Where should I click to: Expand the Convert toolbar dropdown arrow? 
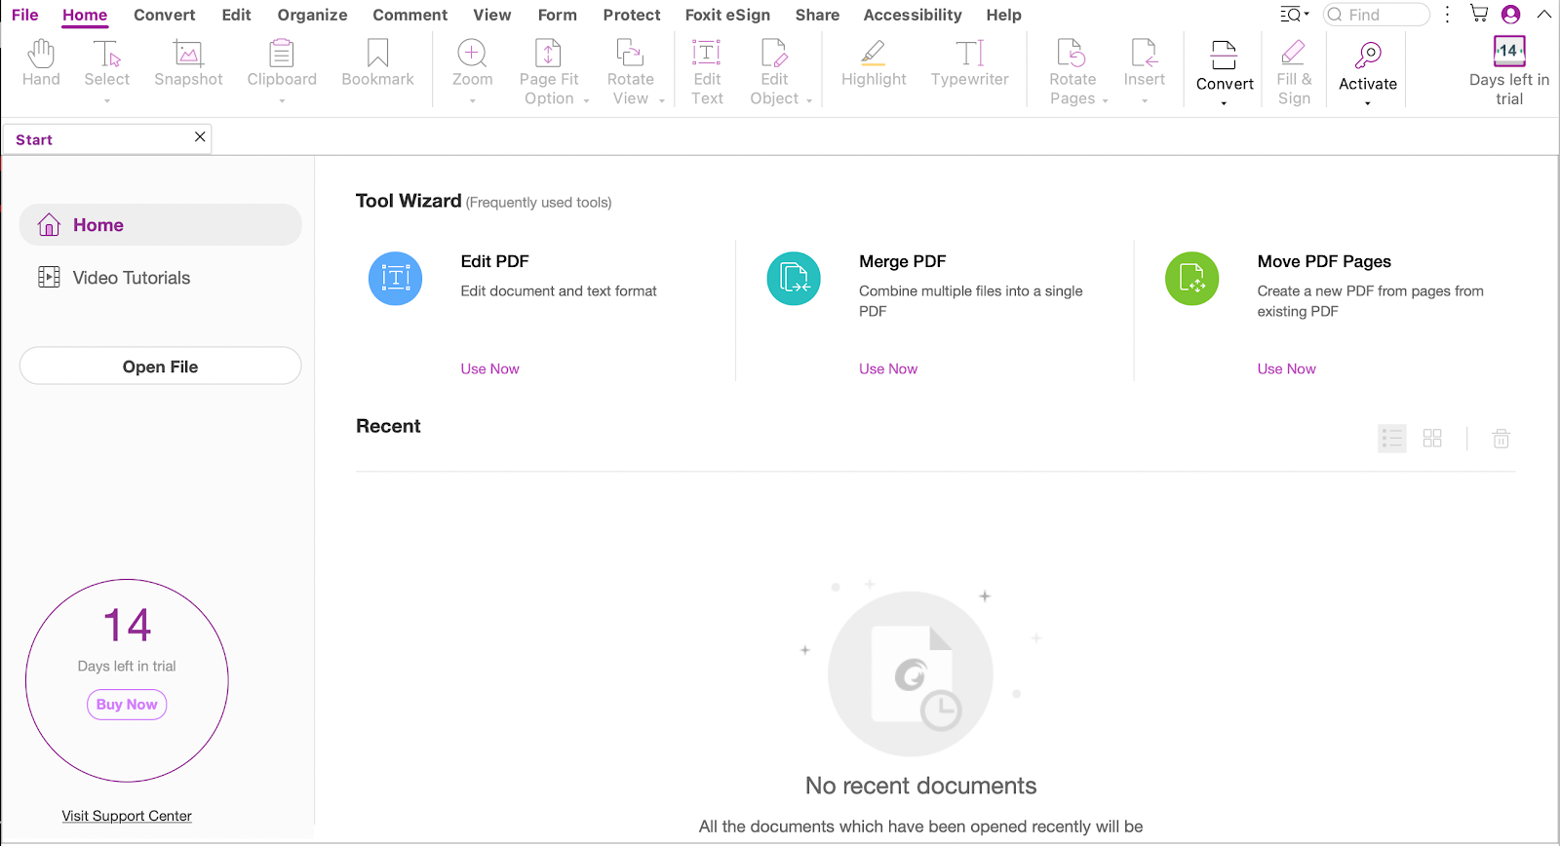click(1224, 103)
